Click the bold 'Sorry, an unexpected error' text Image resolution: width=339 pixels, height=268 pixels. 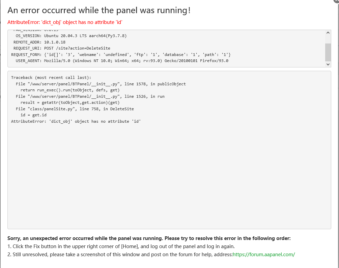(149, 238)
